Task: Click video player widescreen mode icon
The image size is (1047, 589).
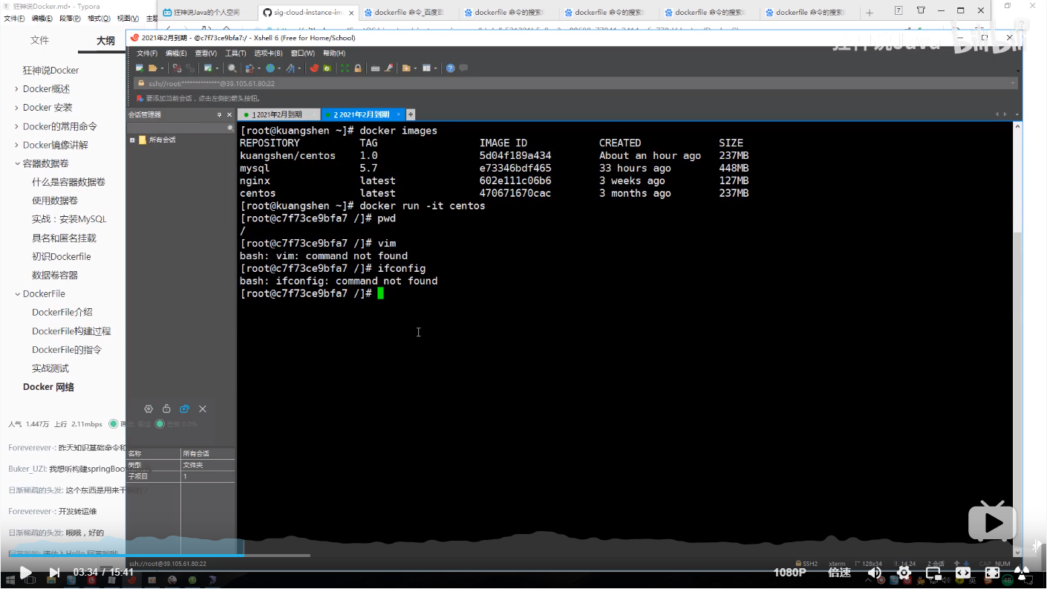Action: (963, 573)
